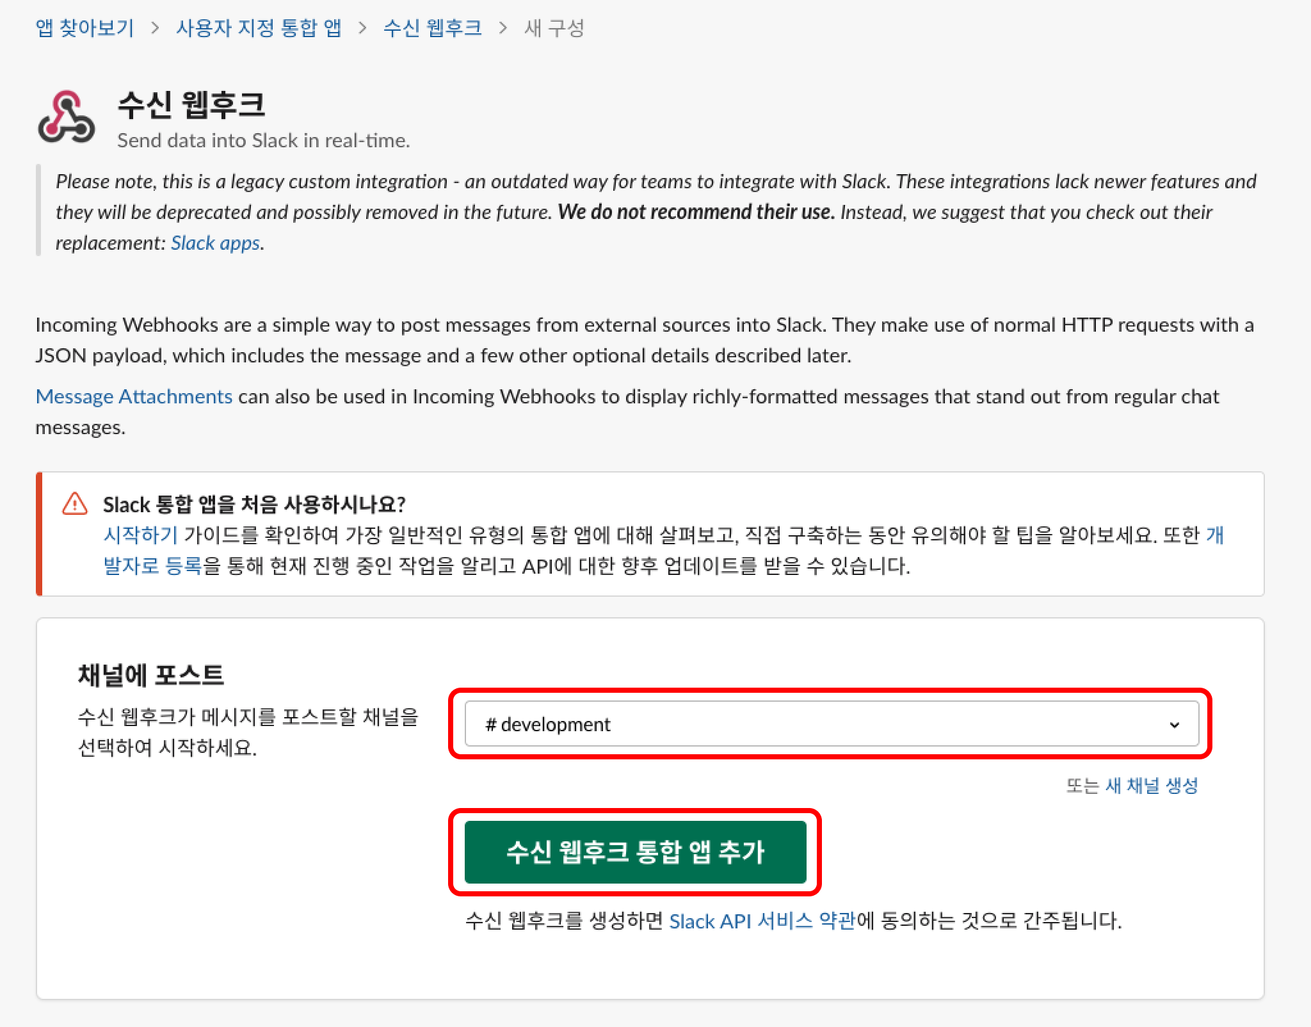This screenshot has height=1027, width=1311.
Task: Select the 새 구성 breadcrumb item
Action: tap(554, 28)
